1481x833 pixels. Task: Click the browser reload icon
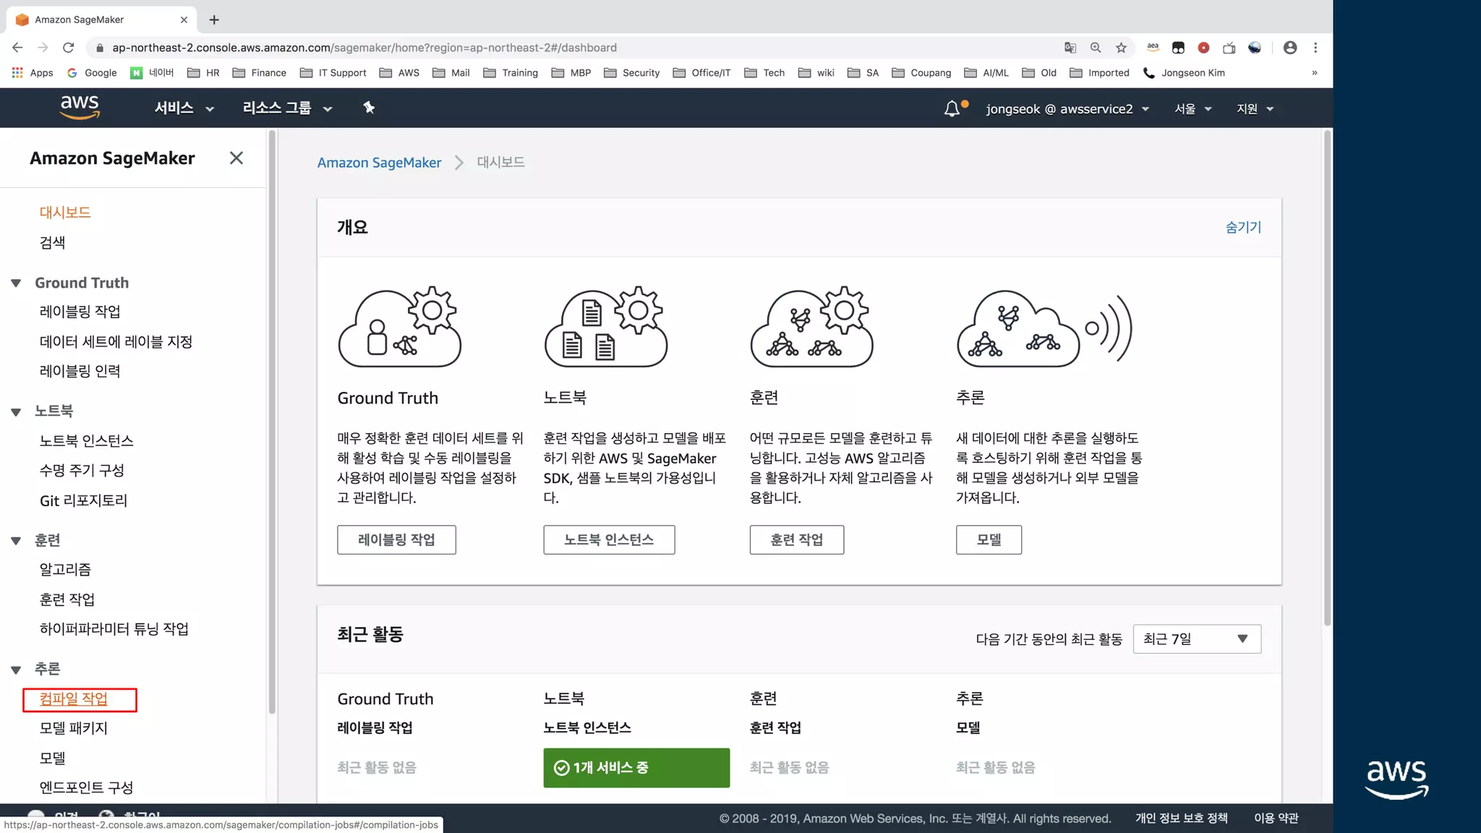[x=69, y=48]
